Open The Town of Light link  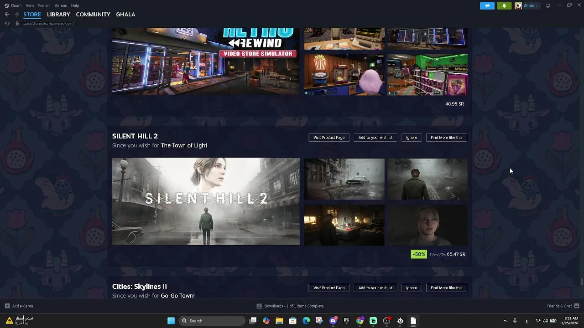pyautogui.click(x=184, y=145)
